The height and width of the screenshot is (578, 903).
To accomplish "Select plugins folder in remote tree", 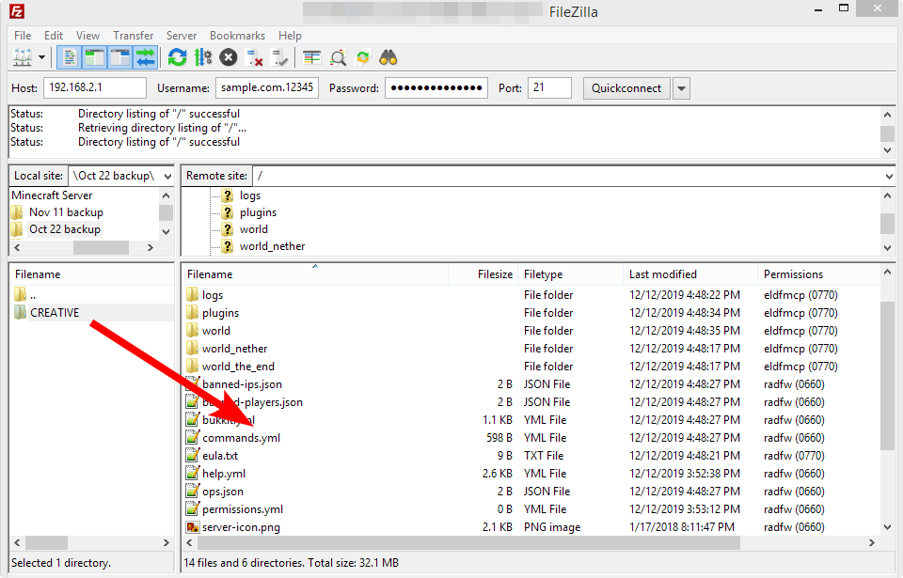I will (258, 212).
